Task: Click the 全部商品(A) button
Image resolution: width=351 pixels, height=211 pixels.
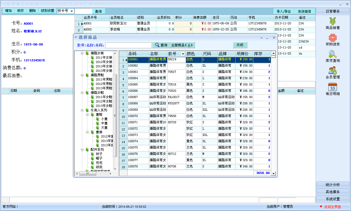Action: click(x=183, y=45)
